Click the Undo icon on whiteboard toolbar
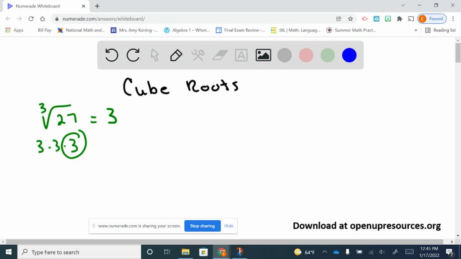 [x=111, y=55]
